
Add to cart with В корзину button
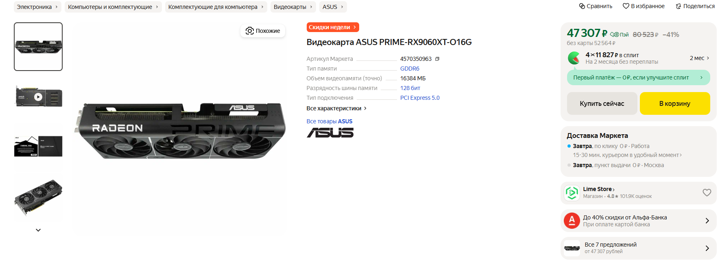675,103
